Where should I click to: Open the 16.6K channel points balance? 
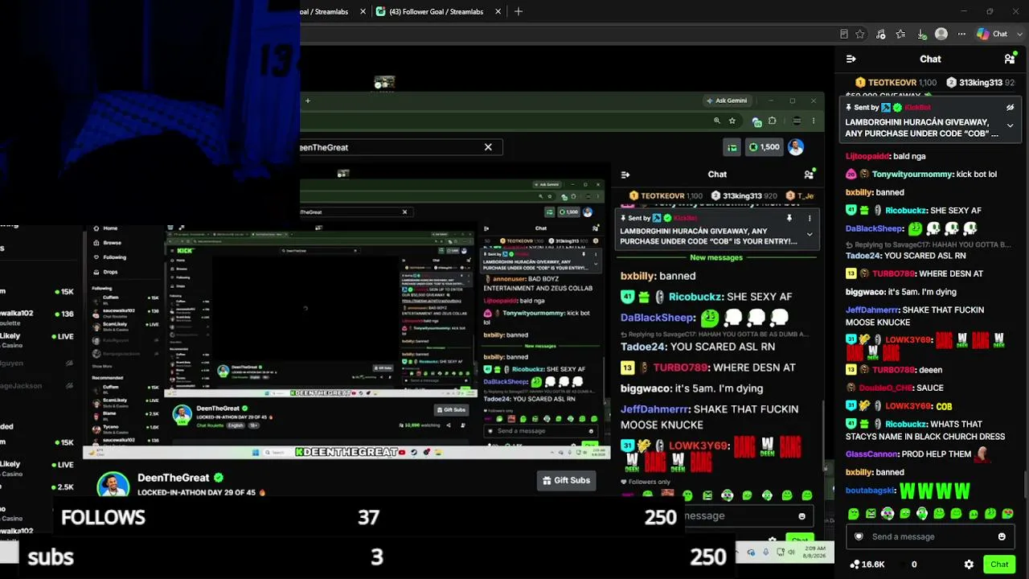point(867,565)
